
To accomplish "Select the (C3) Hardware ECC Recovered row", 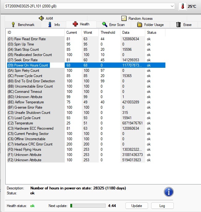I will (86, 128).
